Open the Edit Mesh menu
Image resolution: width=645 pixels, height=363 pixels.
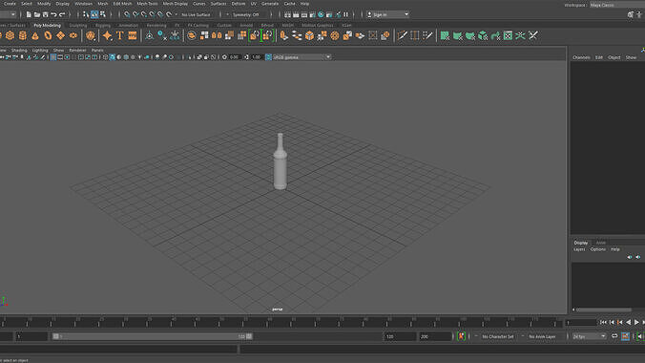coord(122,4)
